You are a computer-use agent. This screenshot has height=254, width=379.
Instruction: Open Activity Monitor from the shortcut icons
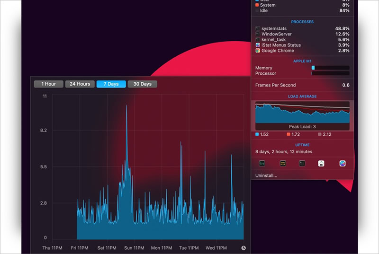[x=262, y=164]
